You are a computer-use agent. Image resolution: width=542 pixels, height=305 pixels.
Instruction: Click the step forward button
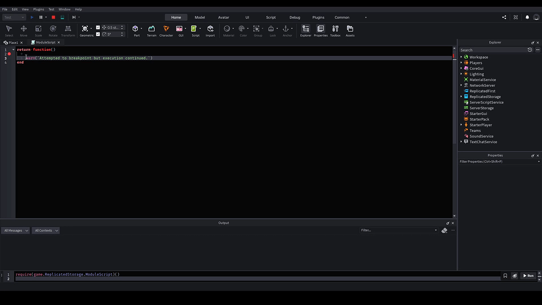click(x=74, y=17)
